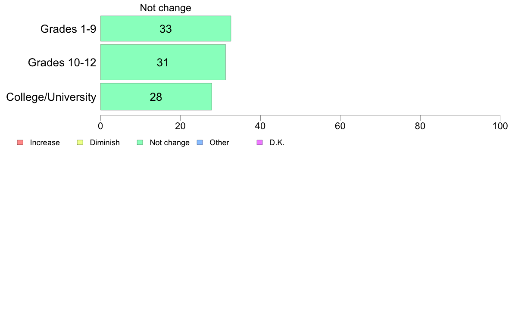Select the Increase legend label
This screenshot has height=317, width=512.
(45, 143)
